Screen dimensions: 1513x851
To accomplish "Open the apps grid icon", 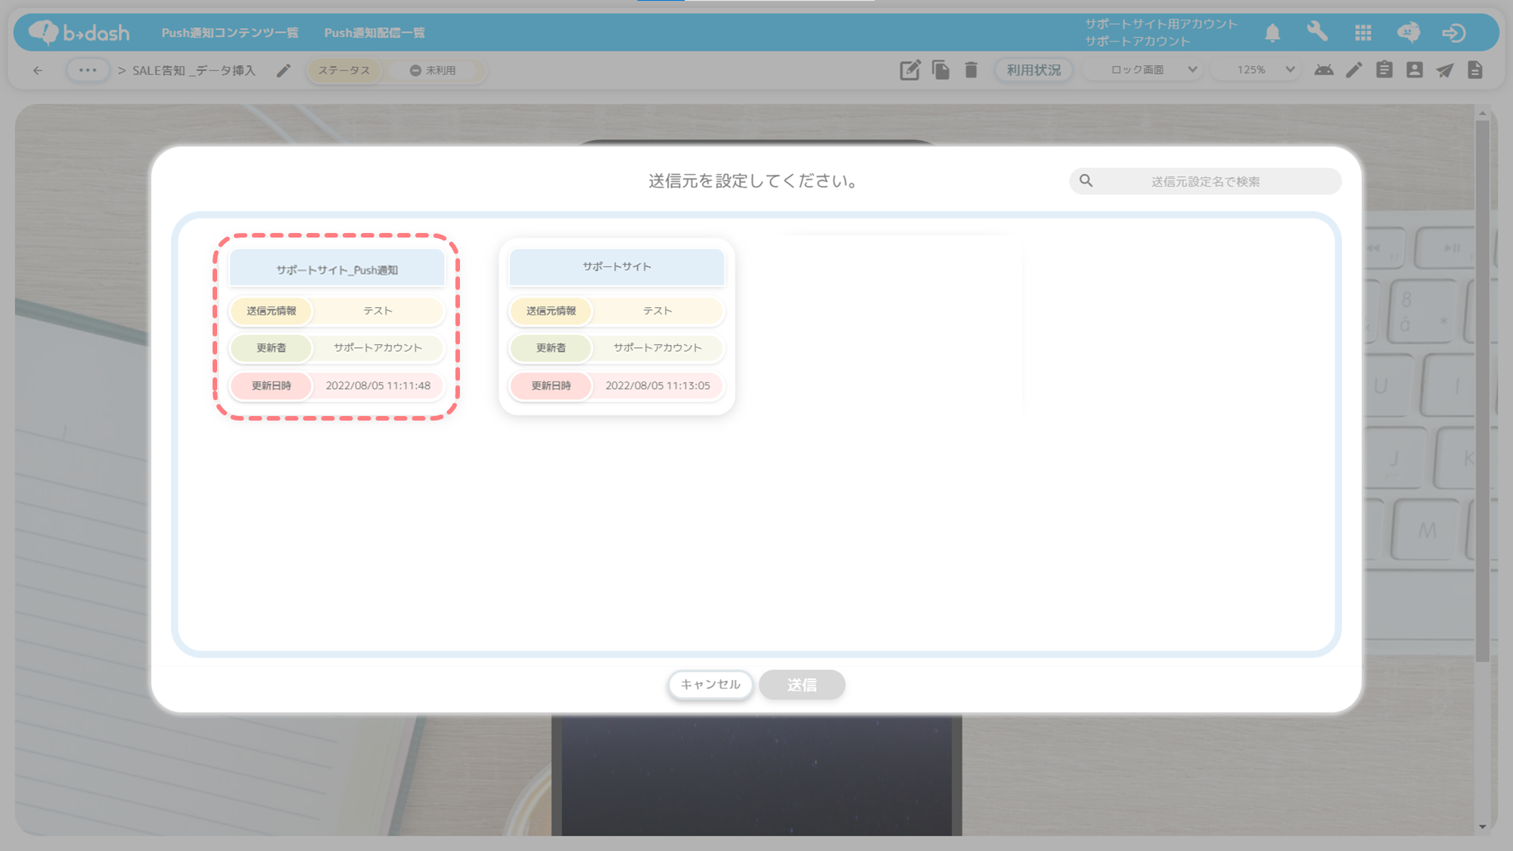I will click(1363, 33).
